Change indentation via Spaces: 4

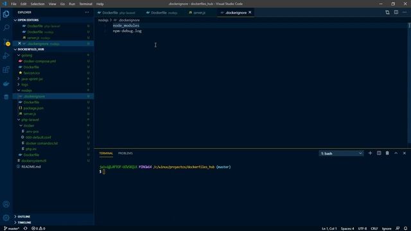[347, 228]
